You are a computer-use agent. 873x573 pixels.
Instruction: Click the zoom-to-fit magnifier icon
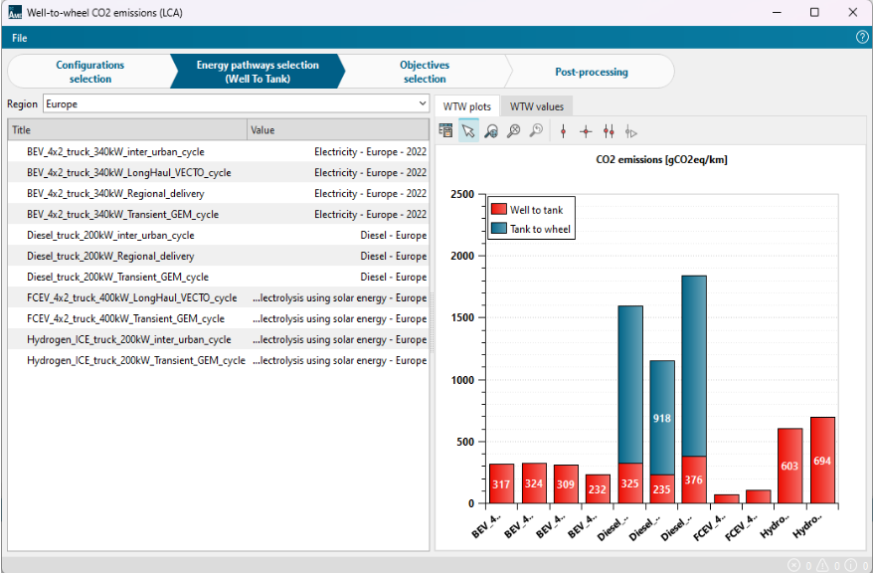[513, 131]
